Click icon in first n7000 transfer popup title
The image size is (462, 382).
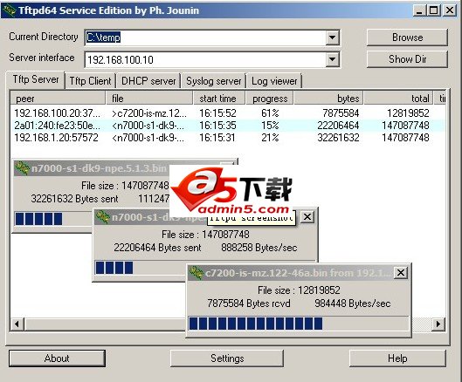pos(23,168)
